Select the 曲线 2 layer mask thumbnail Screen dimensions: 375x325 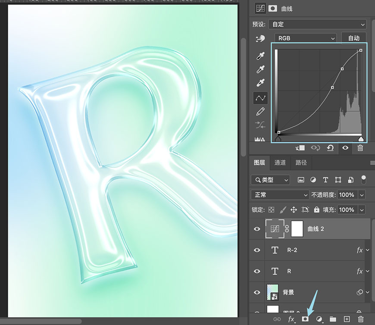pyautogui.click(x=297, y=229)
